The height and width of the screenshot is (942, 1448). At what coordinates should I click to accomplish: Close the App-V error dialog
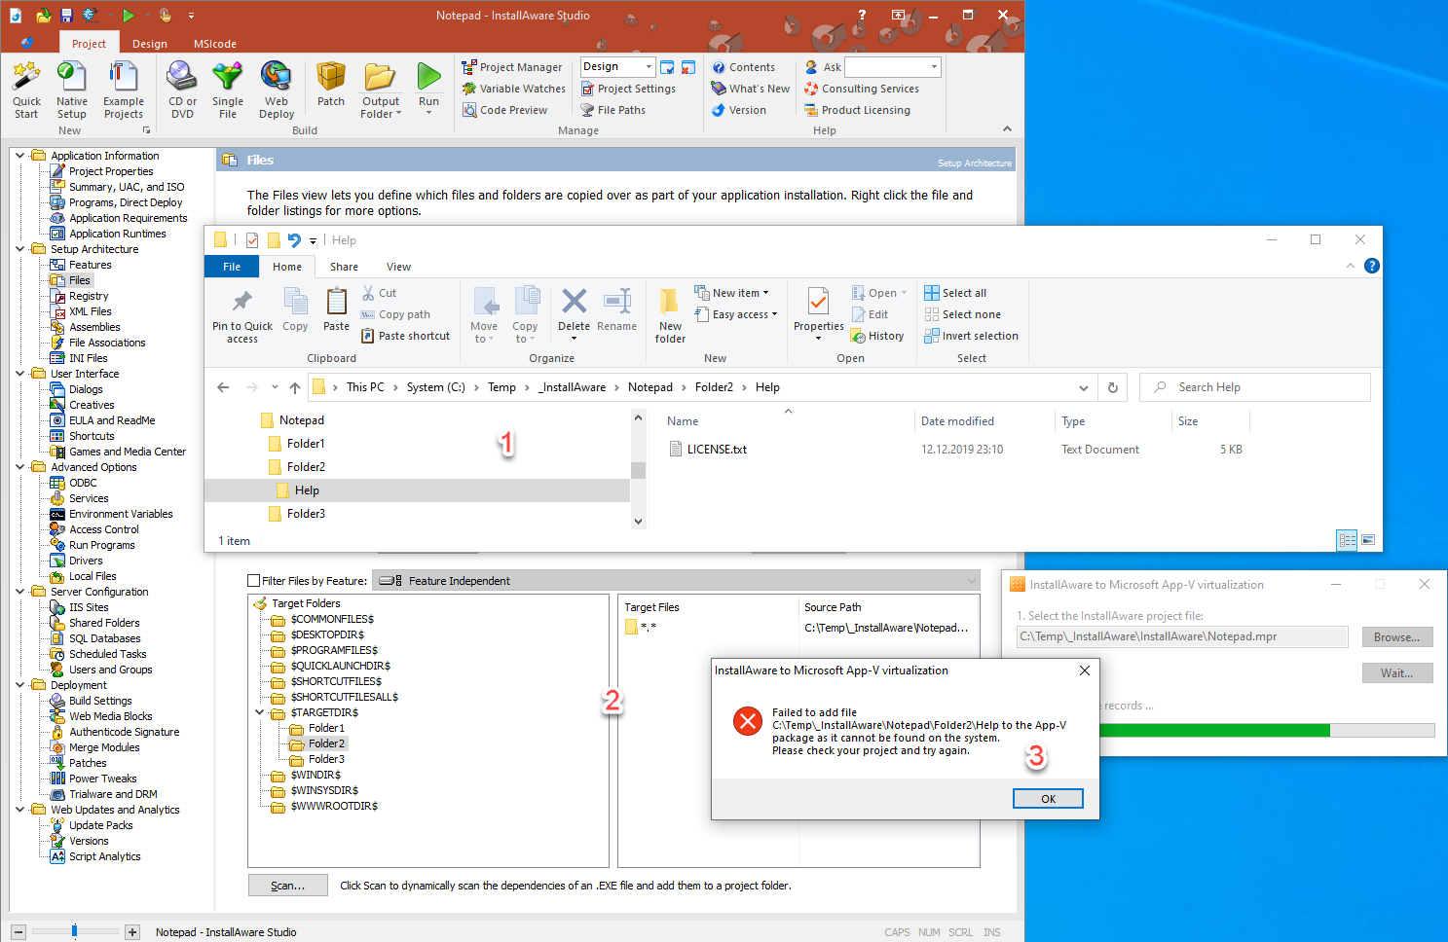click(1085, 670)
